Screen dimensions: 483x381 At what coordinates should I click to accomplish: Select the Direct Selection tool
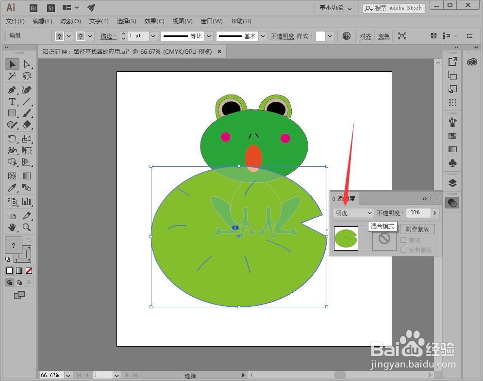pos(28,64)
